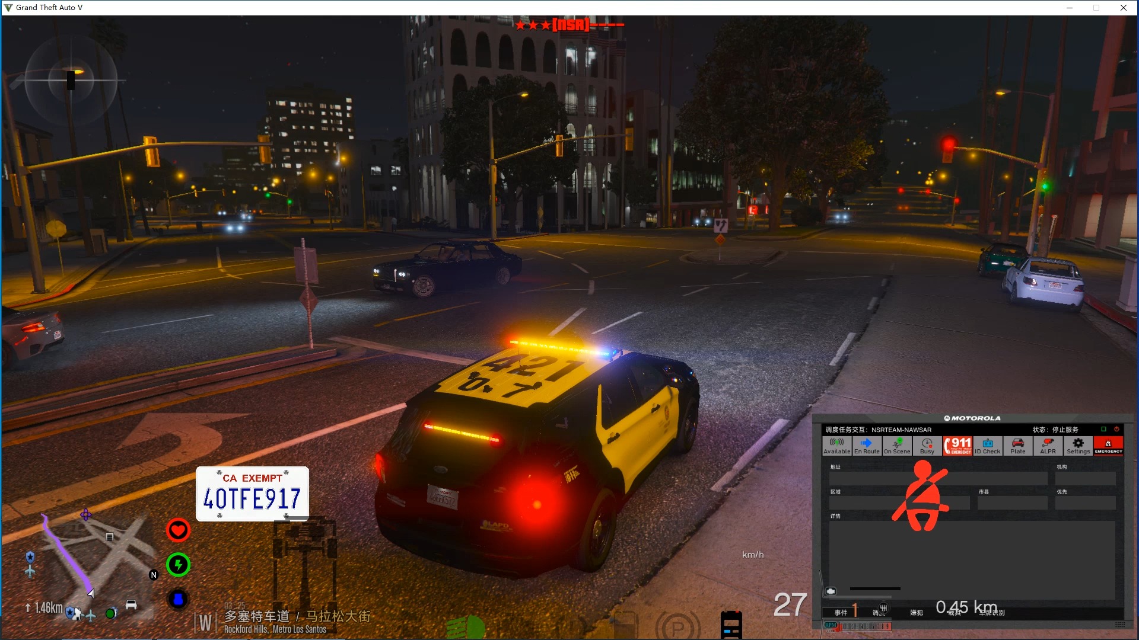Click the 多塞特车道 street name text

tap(257, 617)
